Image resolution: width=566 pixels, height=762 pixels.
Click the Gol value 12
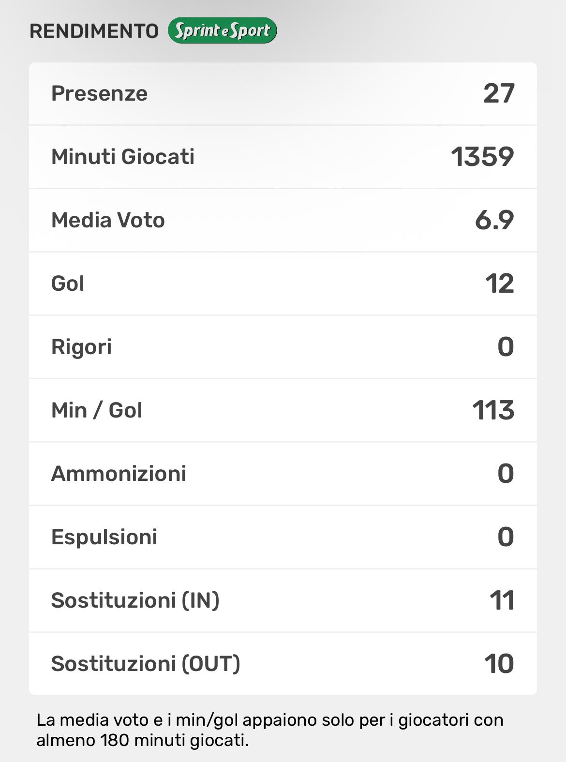point(499,284)
